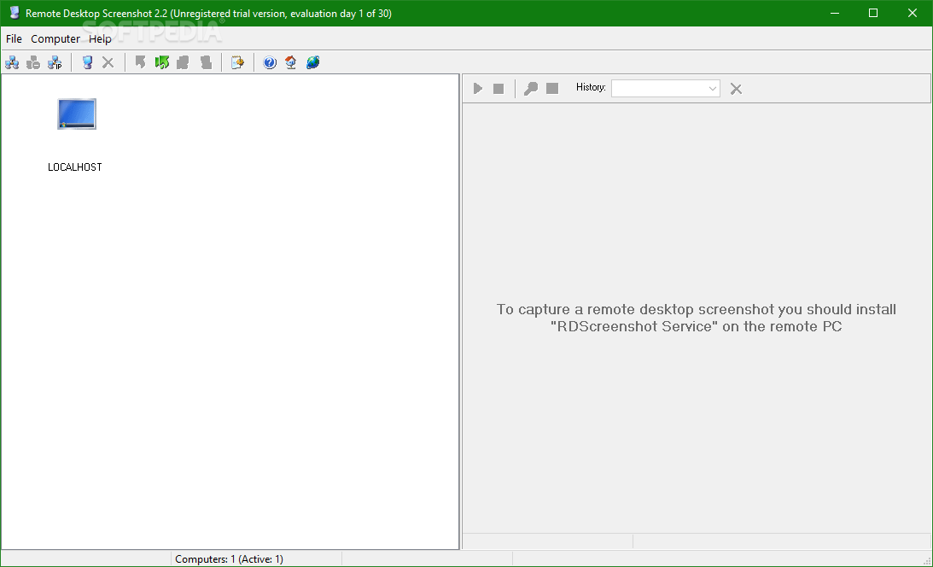Open help with the blue question icon
933x567 pixels.
click(270, 62)
